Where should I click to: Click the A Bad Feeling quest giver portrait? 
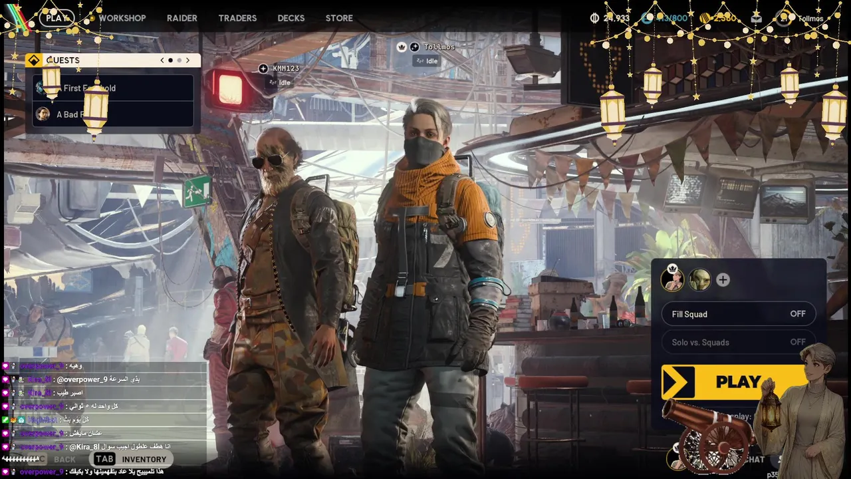click(43, 114)
